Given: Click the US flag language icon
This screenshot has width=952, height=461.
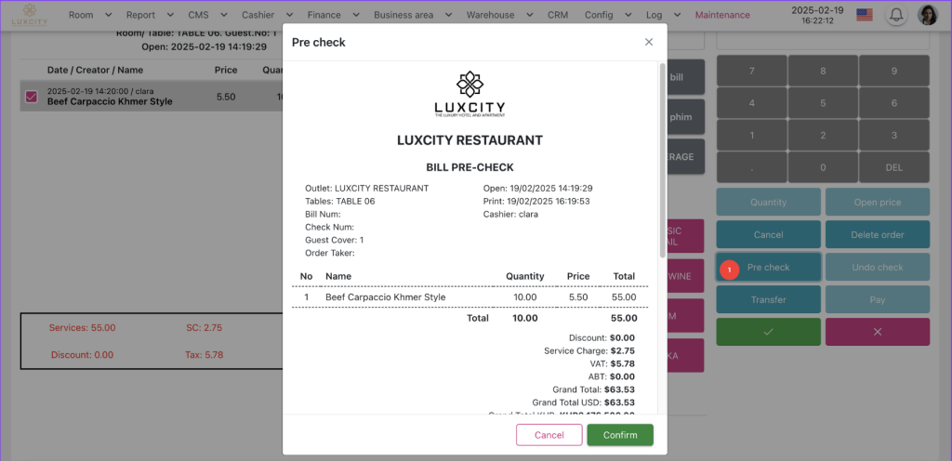Looking at the screenshot, I should click(x=865, y=15).
